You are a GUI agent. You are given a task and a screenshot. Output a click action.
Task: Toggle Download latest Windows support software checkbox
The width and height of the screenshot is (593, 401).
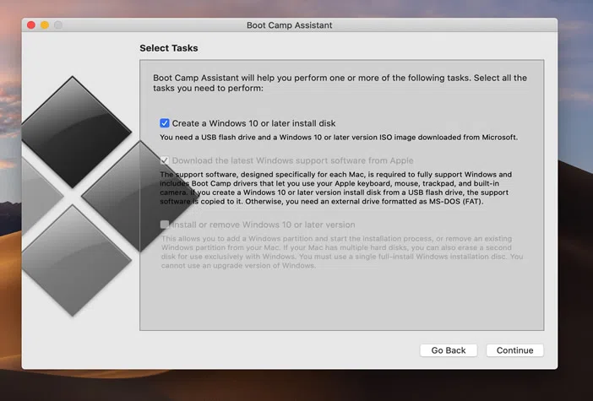coord(165,160)
